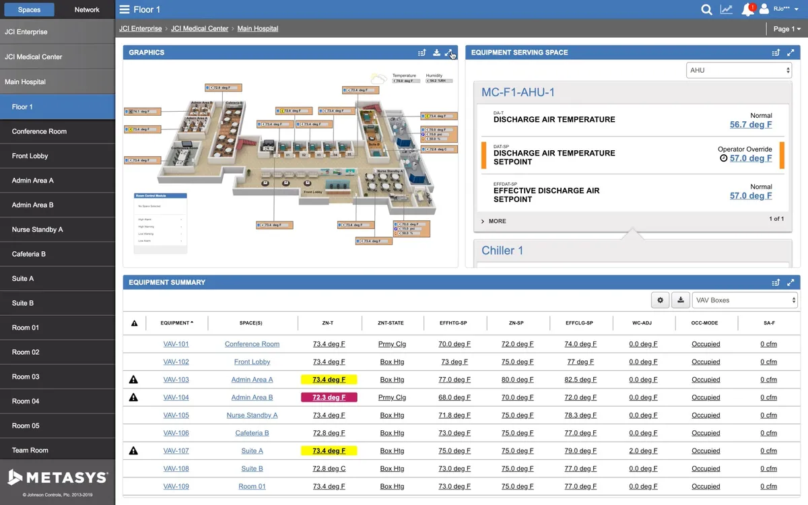Open the alarm bell notifications
The width and height of the screenshot is (808, 505).
tap(747, 9)
